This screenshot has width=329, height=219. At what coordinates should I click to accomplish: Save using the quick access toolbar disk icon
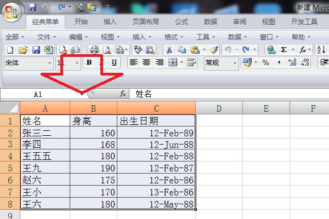tap(32, 7)
